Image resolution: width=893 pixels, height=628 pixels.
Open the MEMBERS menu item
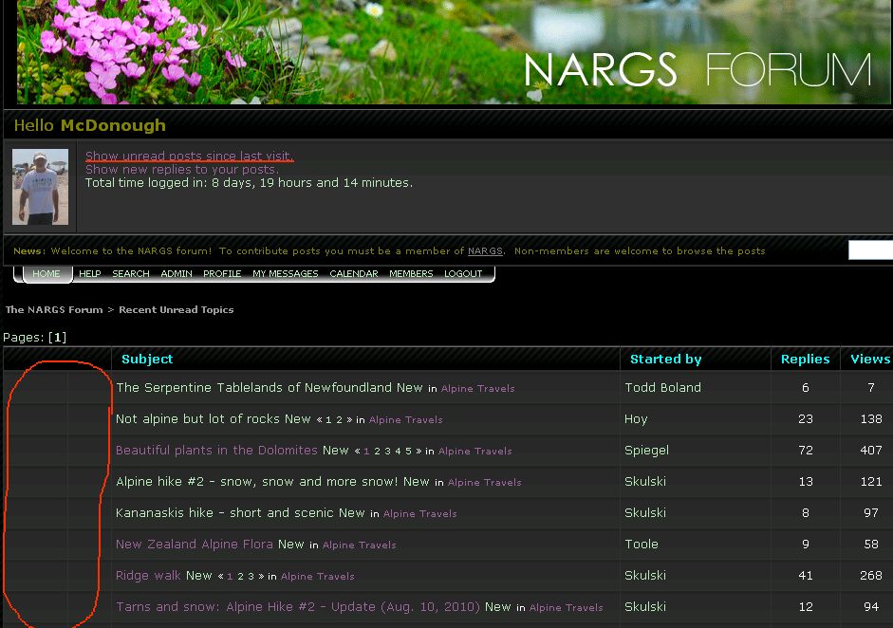[411, 273]
